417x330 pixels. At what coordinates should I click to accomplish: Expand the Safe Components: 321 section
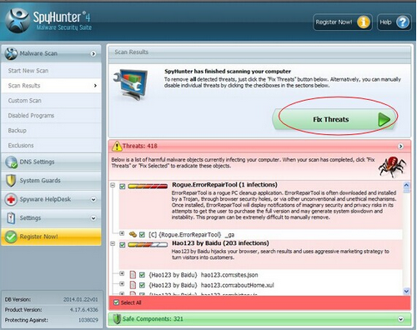click(400, 319)
